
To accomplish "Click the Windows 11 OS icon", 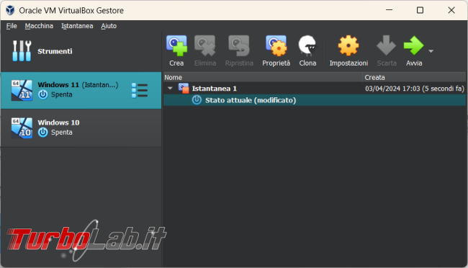I will point(22,90).
